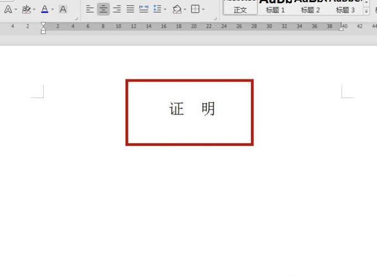
Task: Expand the highlight color dropdown arrow
Action: pyautogui.click(x=34, y=9)
